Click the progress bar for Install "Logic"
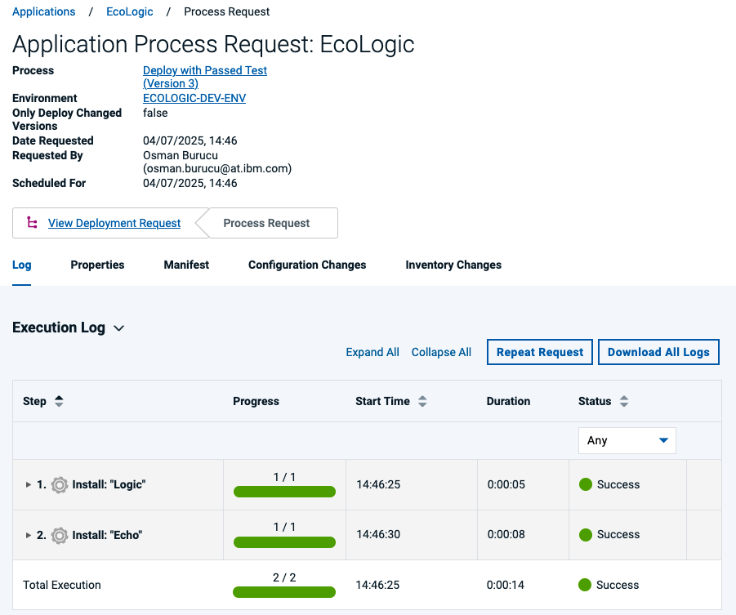 [284, 492]
